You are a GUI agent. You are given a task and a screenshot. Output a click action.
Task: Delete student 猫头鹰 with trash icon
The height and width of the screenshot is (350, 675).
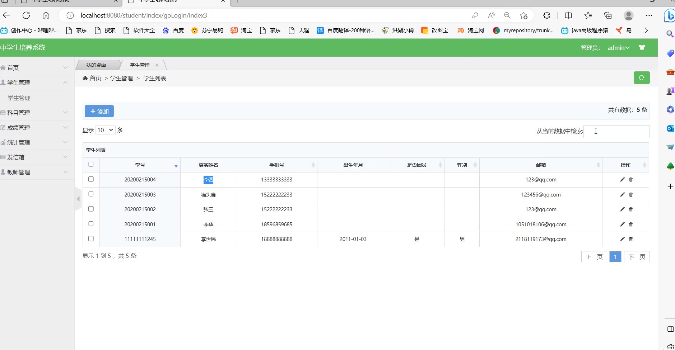(x=631, y=195)
